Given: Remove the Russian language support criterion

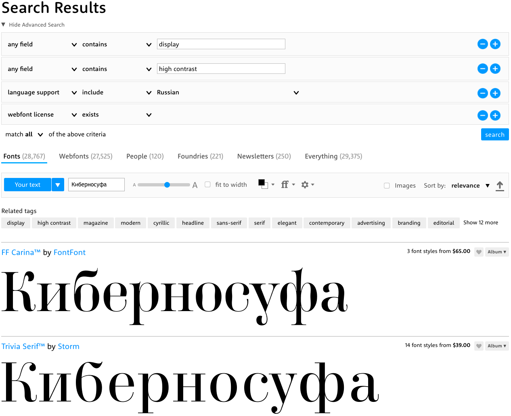Looking at the screenshot, I should tap(482, 93).
